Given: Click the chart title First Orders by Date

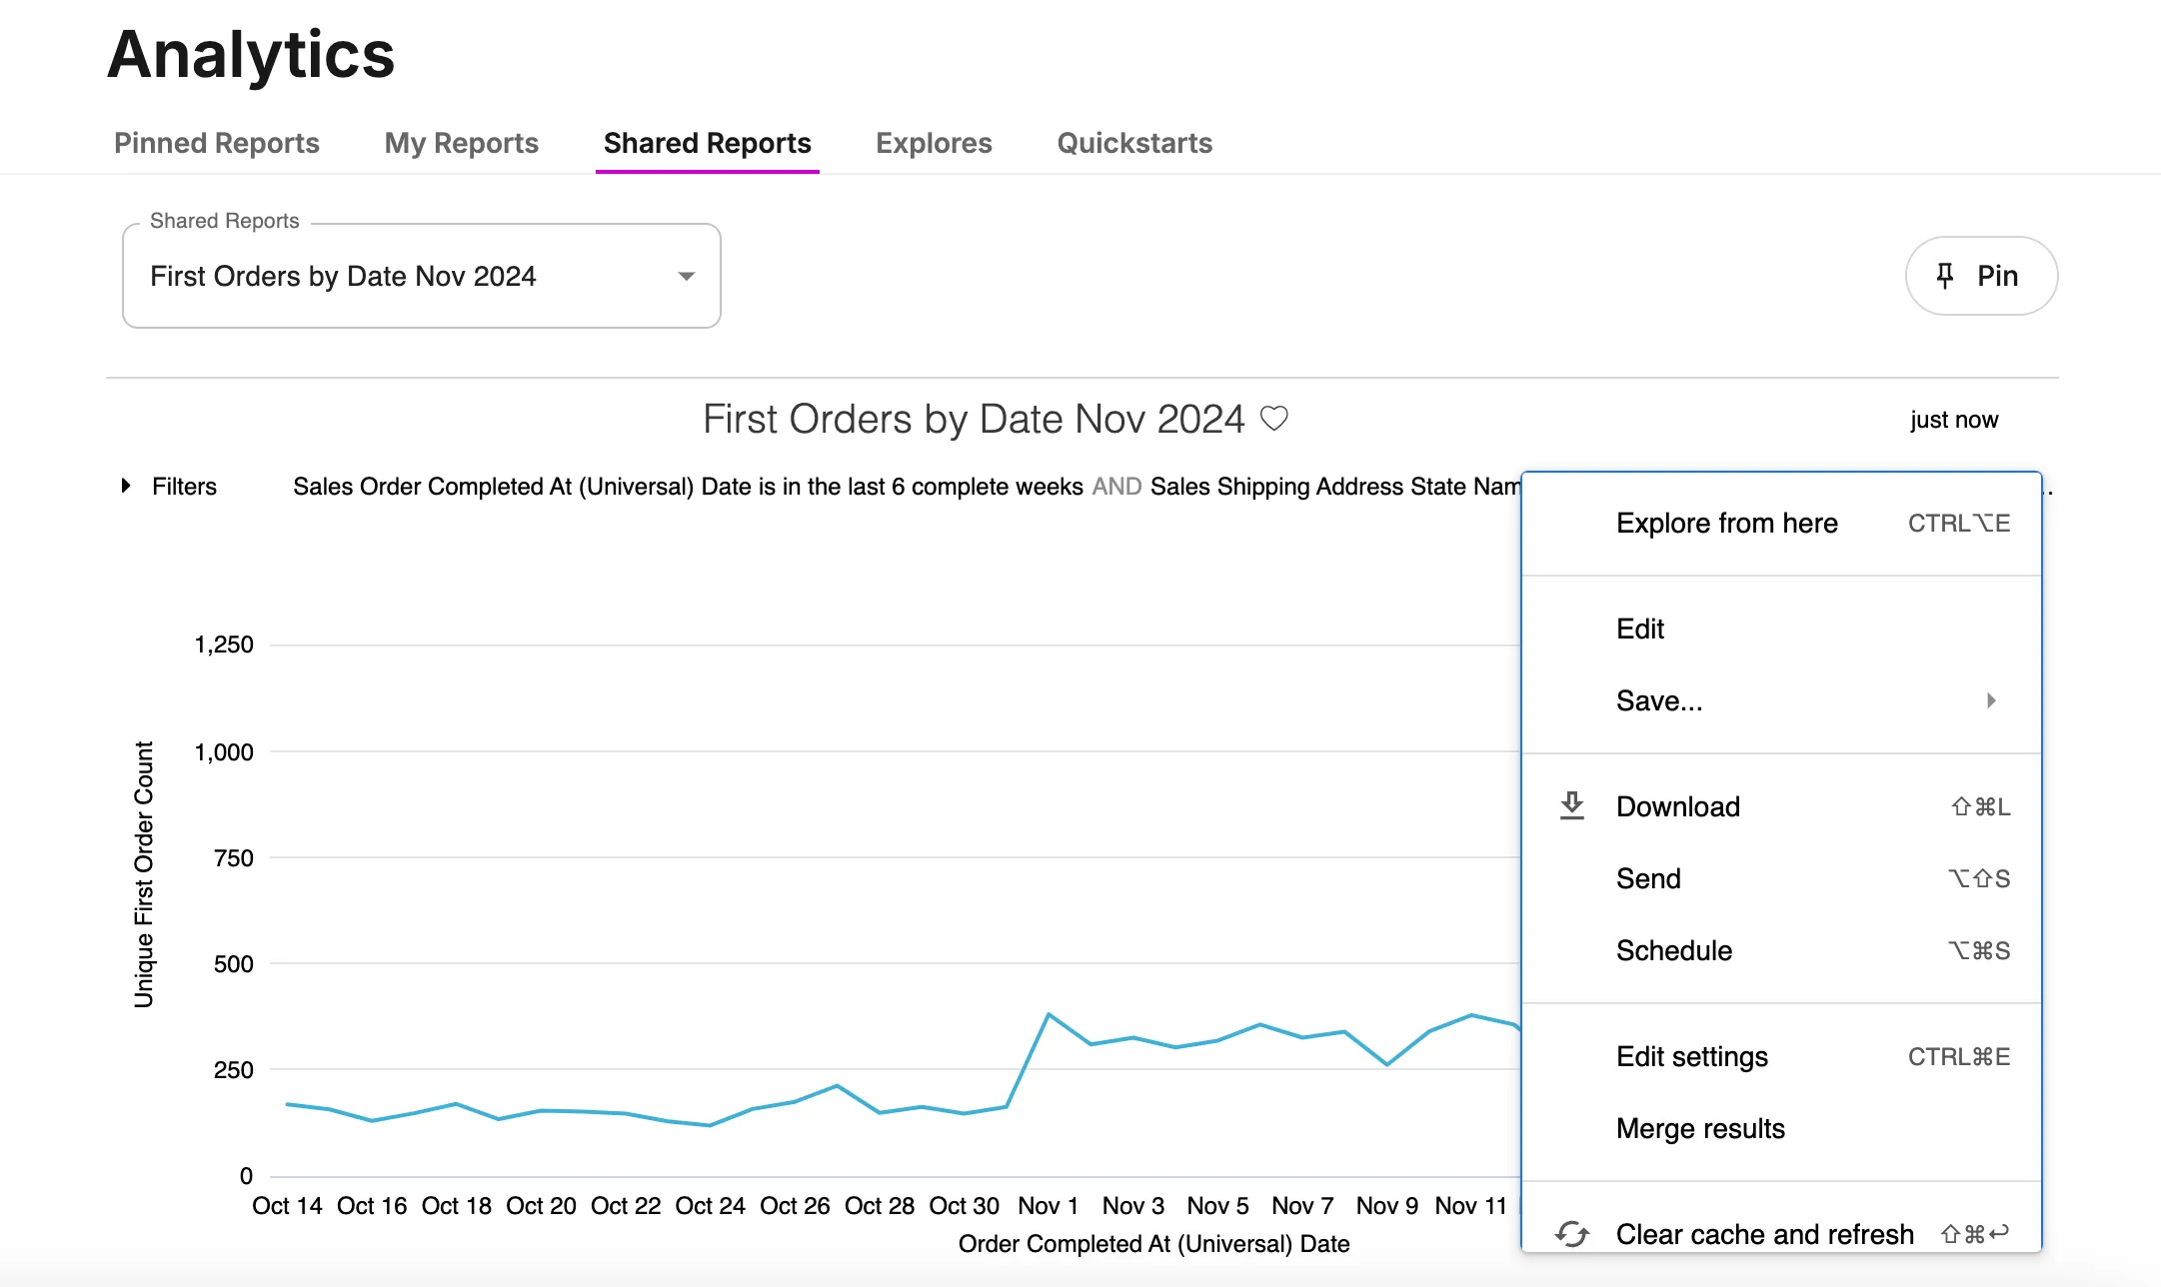Looking at the screenshot, I should (974, 419).
